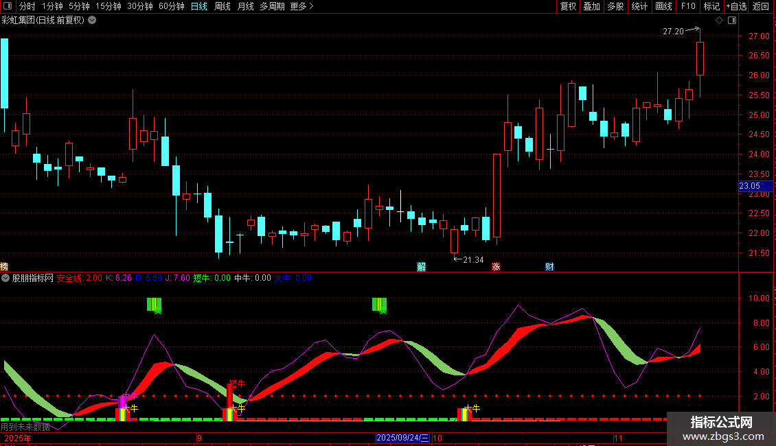The image size is (776, 446).
Task: Click the 解 event marker
Action: click(421, 267)
